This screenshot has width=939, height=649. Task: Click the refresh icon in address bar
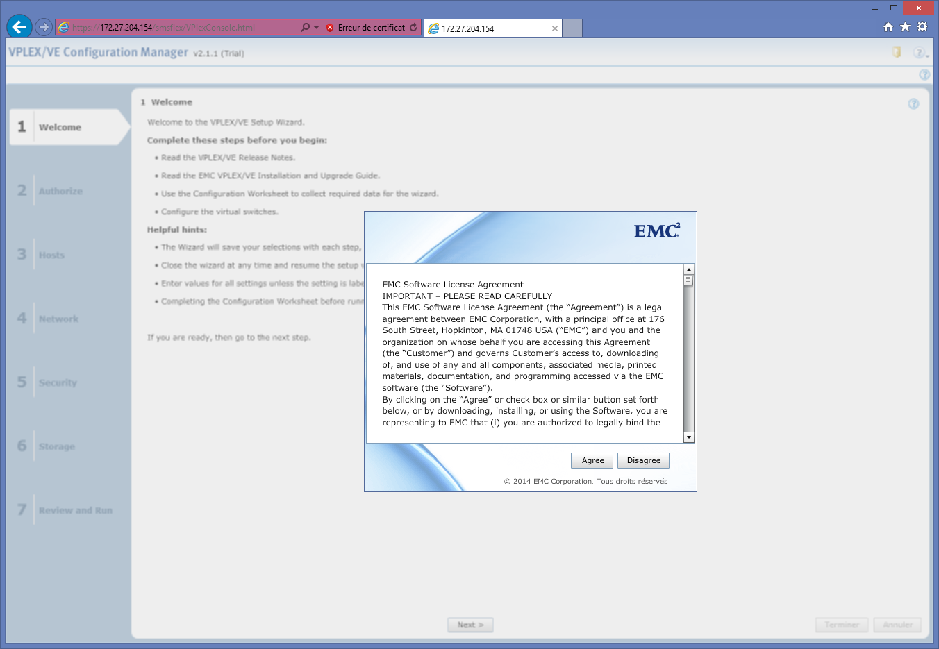pyautogui.click(x=413, y=28)
